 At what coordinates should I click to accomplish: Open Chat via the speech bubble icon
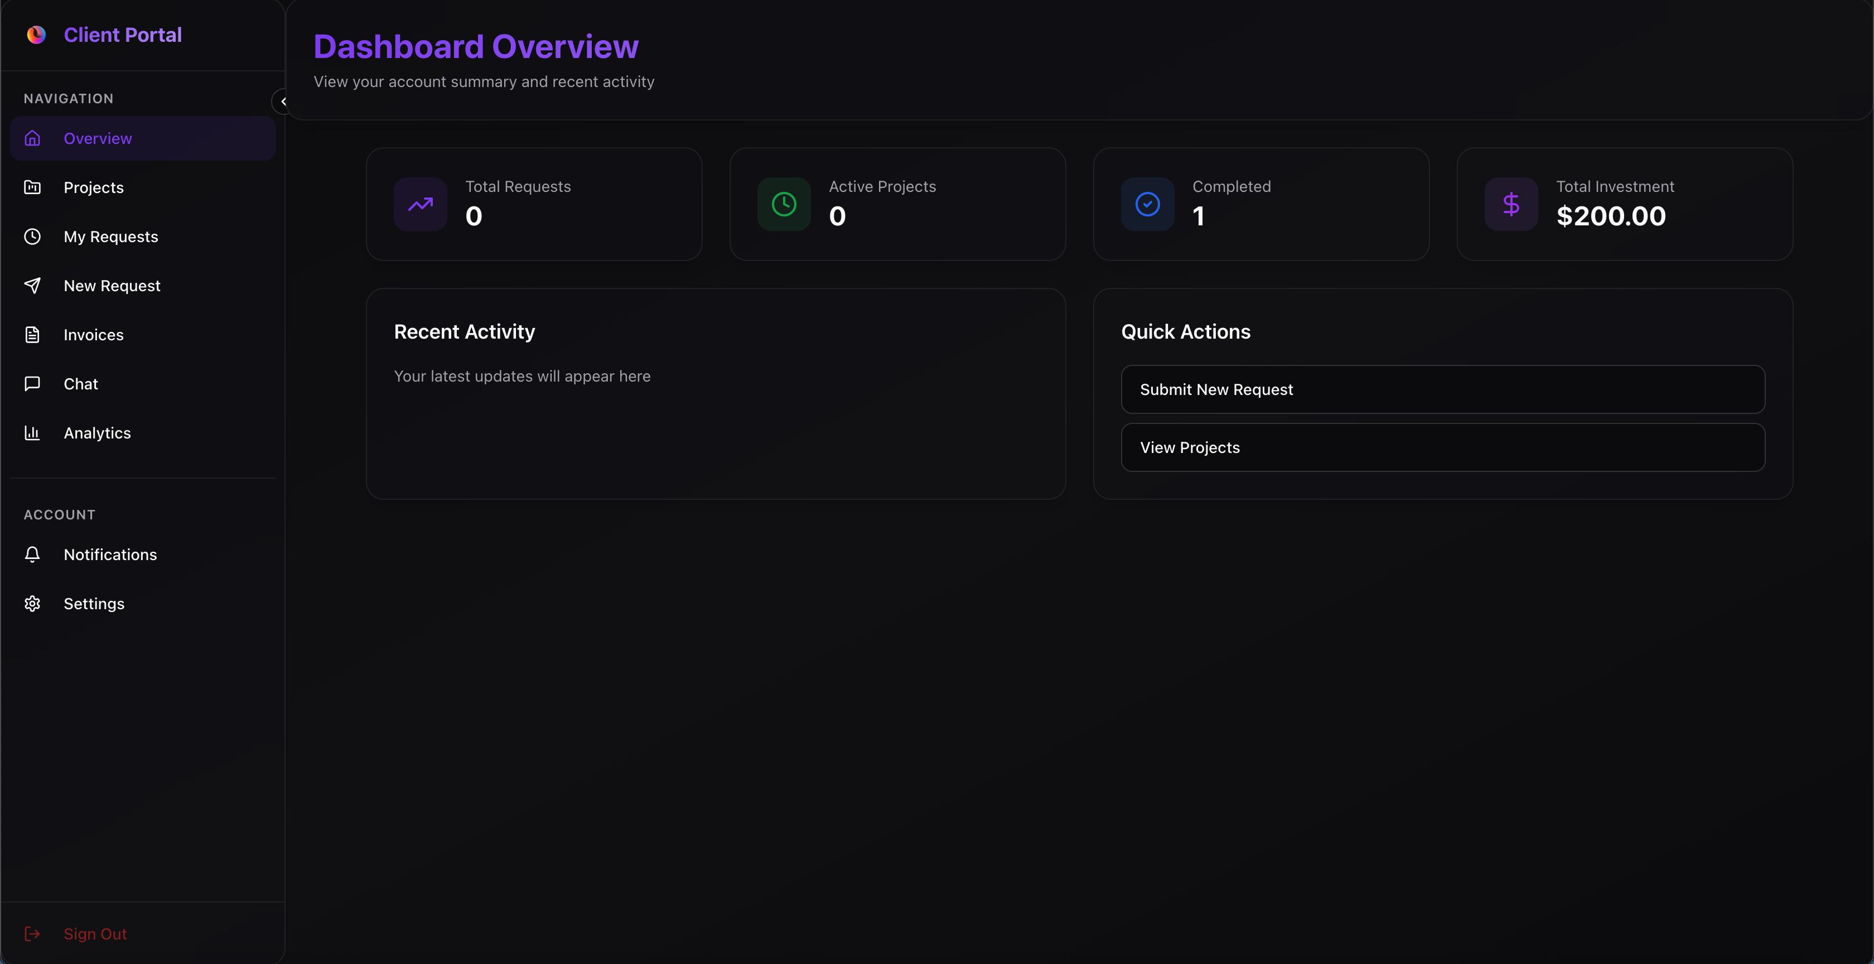[33, 383]
